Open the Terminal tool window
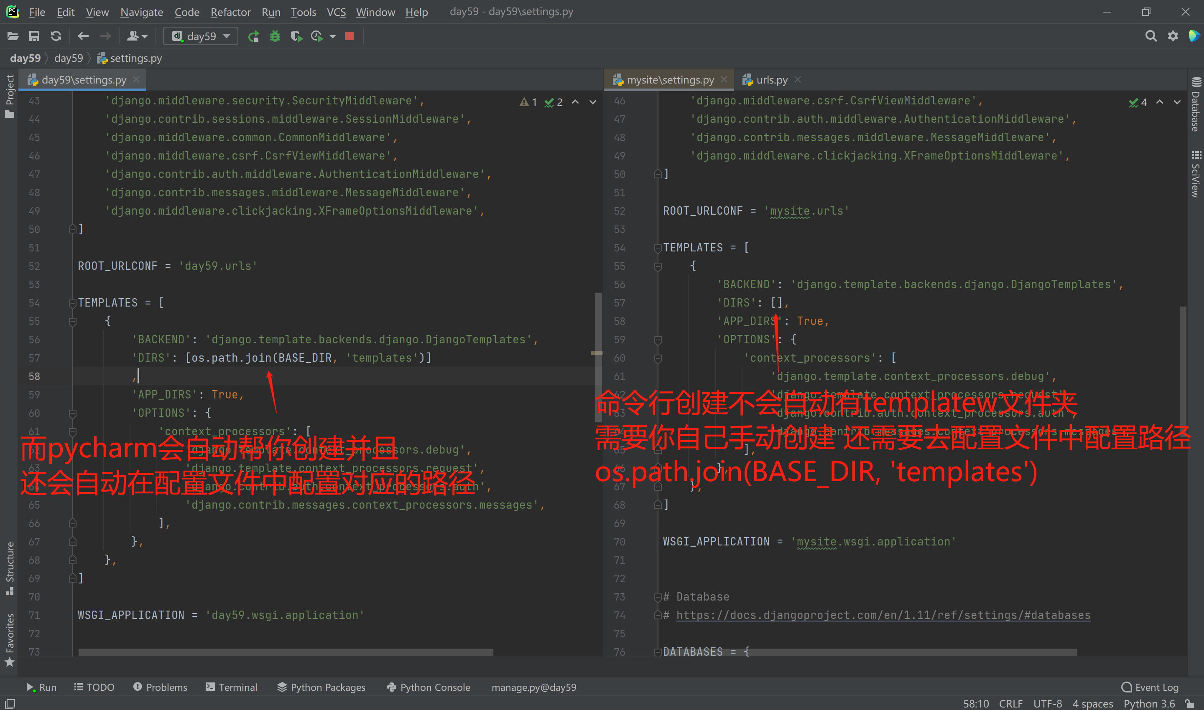The height and width of the screenshot is (710, 1204). click(x=231, y=687)
